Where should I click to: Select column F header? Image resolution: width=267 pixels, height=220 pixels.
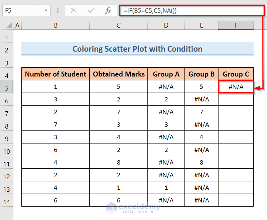point(236,26)
